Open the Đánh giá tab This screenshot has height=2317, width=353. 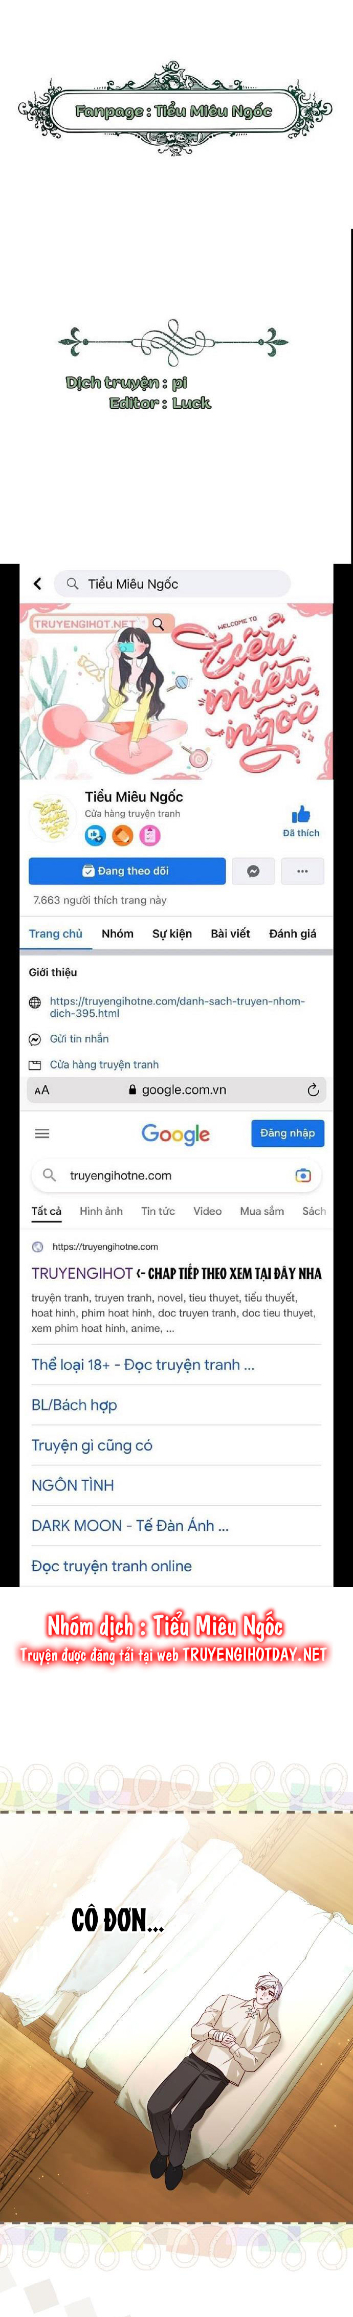[293, 933]
